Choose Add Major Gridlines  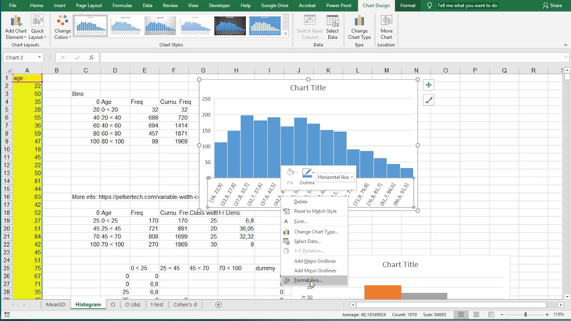pos(314,261)
